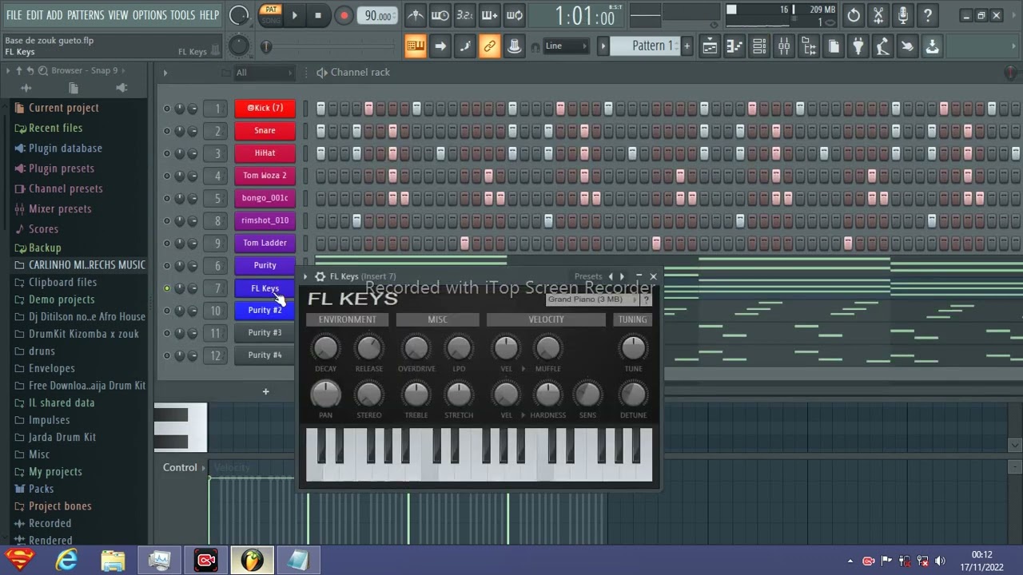Toggle mute LED for bongo_001c channel
The width and height of the screenshot is (1023, 575).
pos(167,198)
